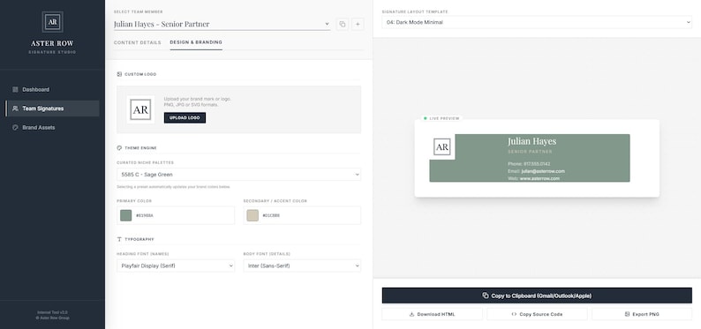The height and width of the screenshot is (329, 701).
Task: Click the AR logo thumbnail in upload area
Action: [x=140, y=109]
